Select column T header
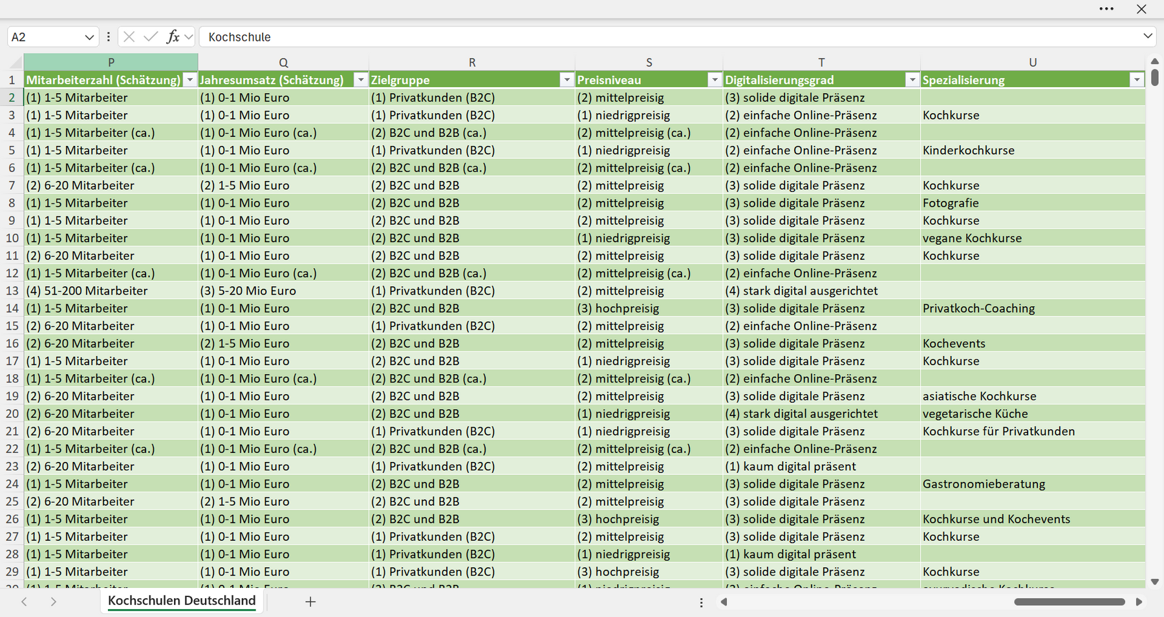Screen dimensions: 1164x617 [821, 62]
